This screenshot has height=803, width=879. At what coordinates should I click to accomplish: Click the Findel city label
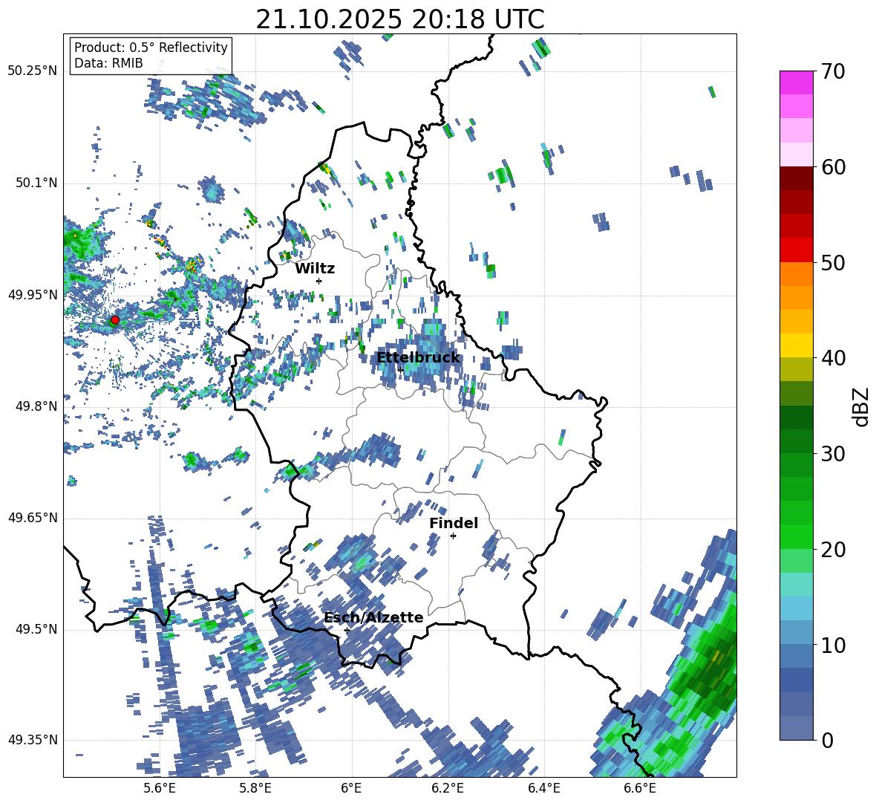(454, 523)
